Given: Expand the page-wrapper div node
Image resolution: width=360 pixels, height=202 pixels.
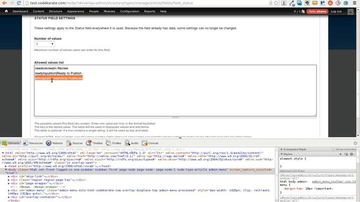Looking at the screenshot, I should pos(9,183).
